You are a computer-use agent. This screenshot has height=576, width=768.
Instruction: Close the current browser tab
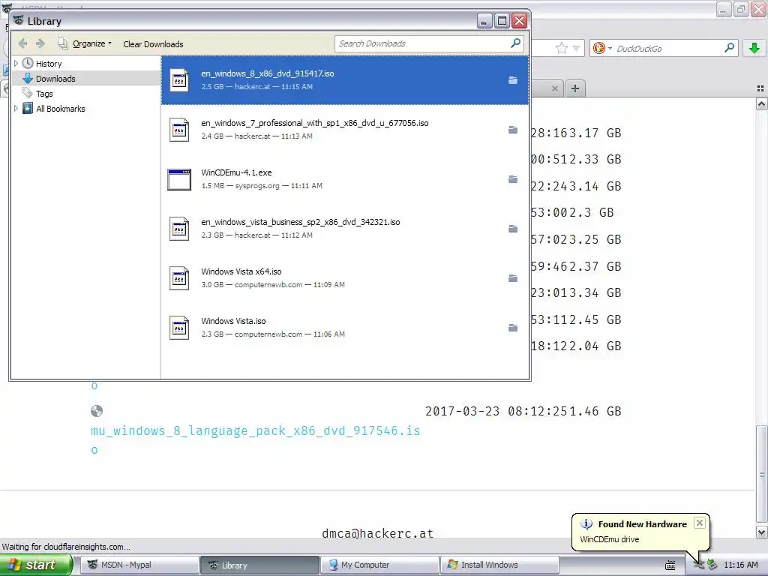554,88
